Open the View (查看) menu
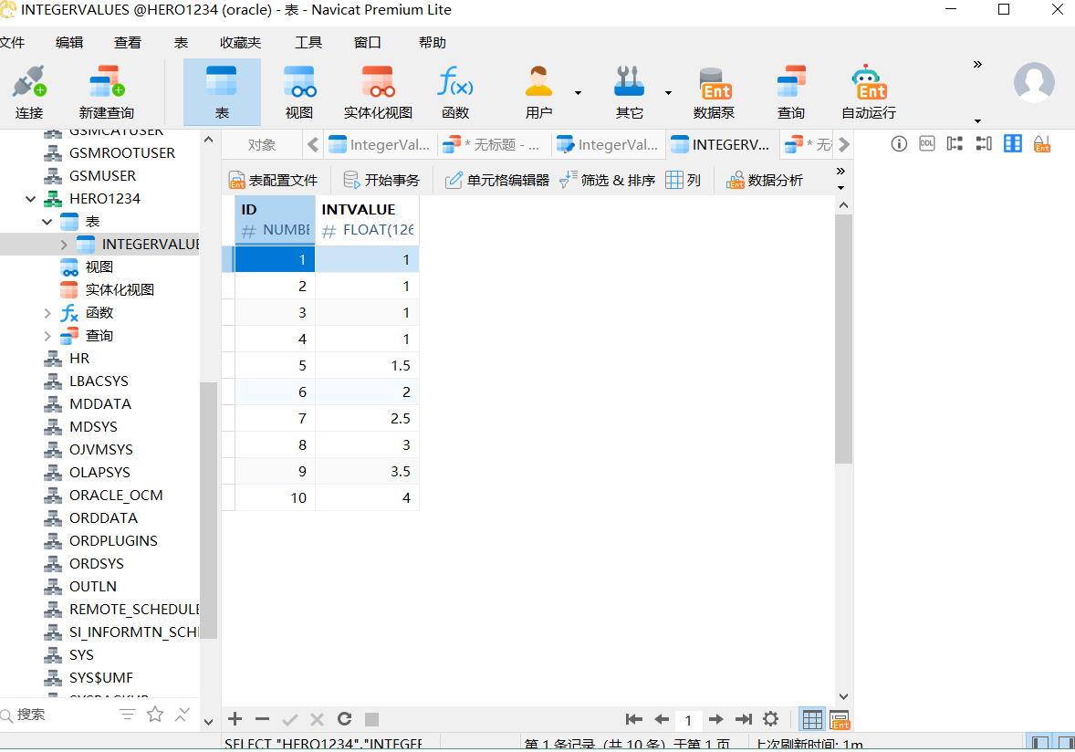Viewport: 1075px width, 752px height. pyautogui.click(x=128, y=43)
